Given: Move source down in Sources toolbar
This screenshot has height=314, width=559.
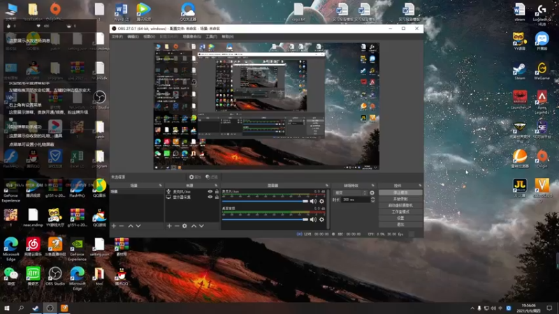Looking at the screenshot, I should pyautogui.click(x=202, y=226).
